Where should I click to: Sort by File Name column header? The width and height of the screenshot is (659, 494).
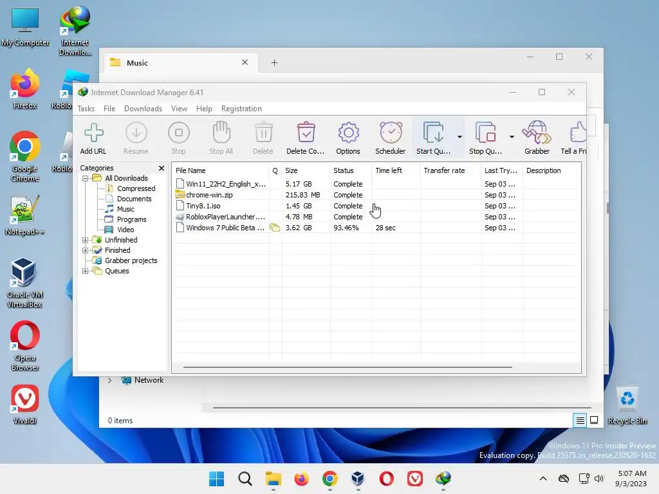pyautogui.click(x=221, y=170)
